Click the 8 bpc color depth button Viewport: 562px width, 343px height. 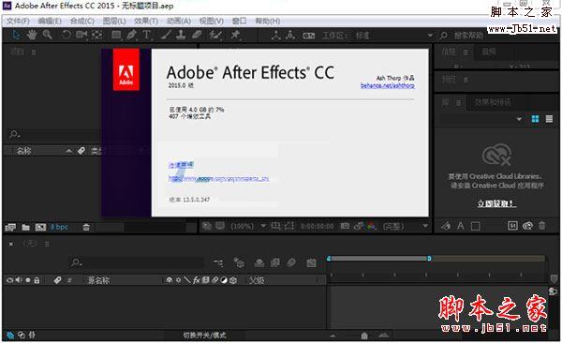pyautogui.click(x=59, y=227)
